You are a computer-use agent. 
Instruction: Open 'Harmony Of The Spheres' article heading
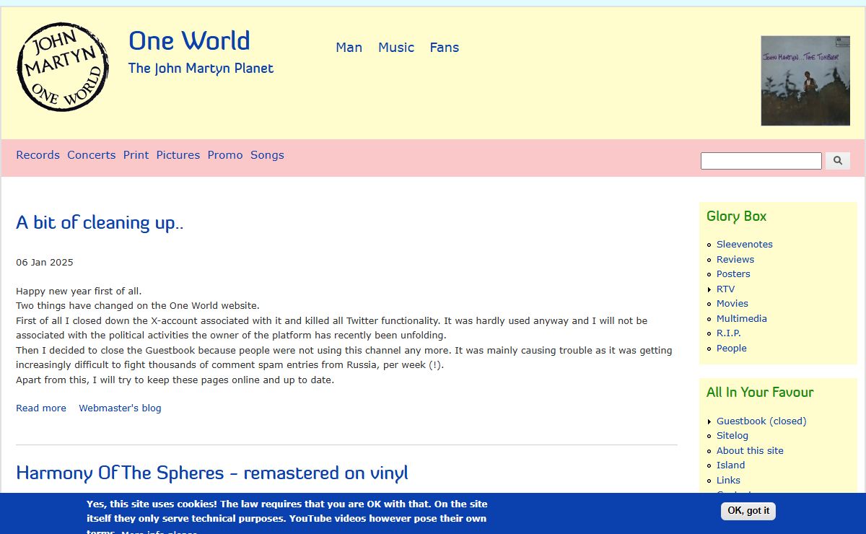(212, 473)
